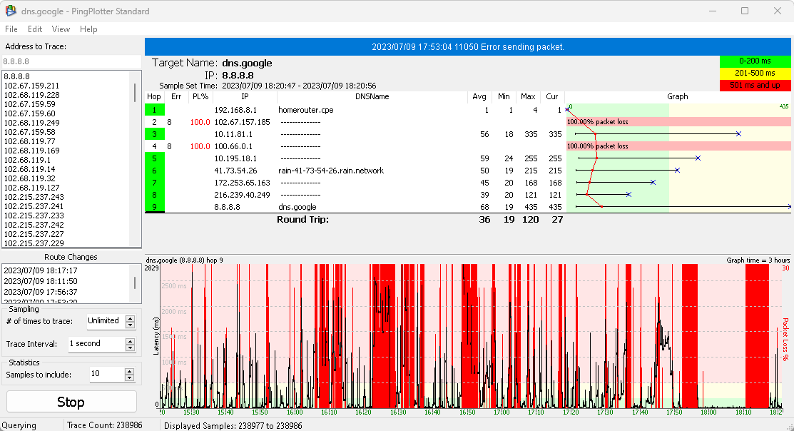This screenshot has height=431, width=794.
Task: Increase Samples to include with up arrow
Action: click(x=130, y=371)
